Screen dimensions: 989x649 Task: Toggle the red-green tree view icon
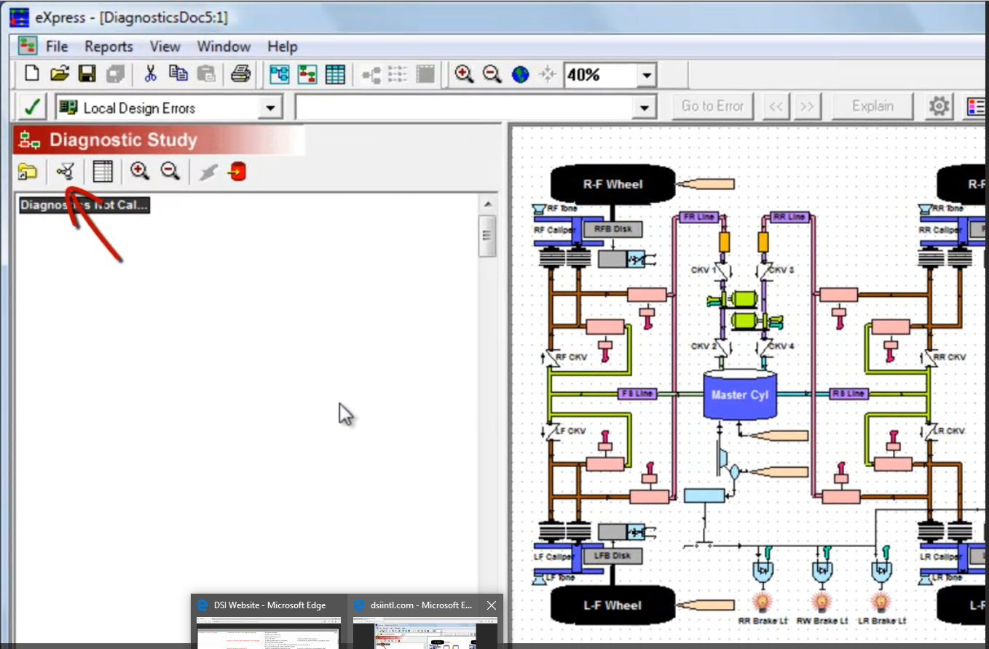click(307, 74)
